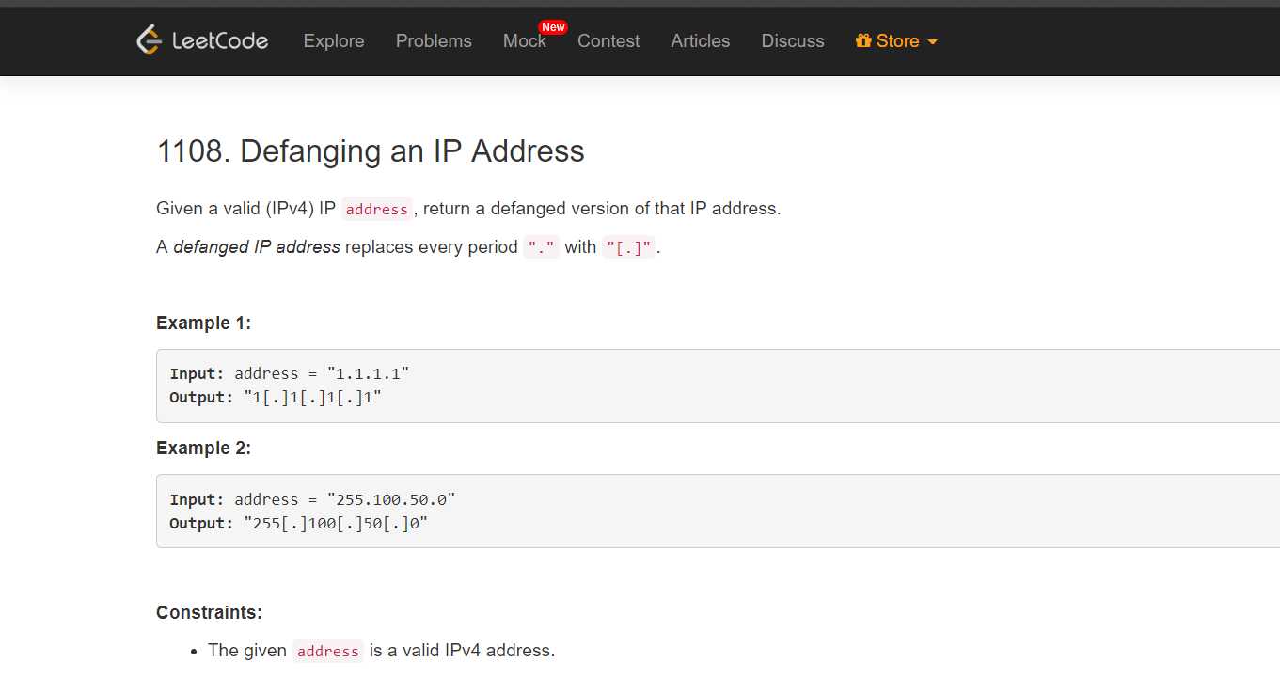Click the Example 1 heading

click(204, 323)
